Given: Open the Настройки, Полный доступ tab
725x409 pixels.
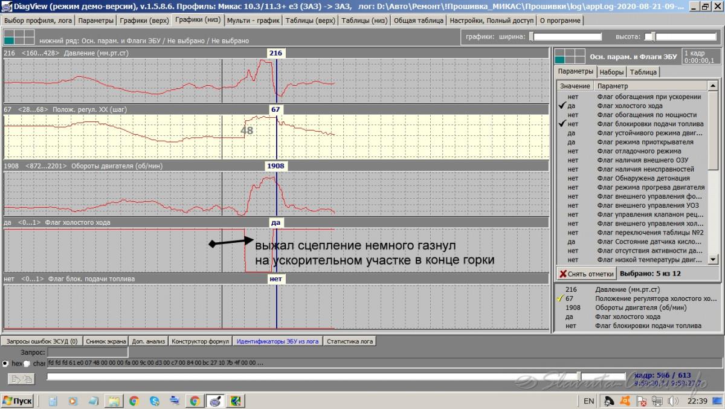Looking at the screenshot, I should tap(492, 20).
